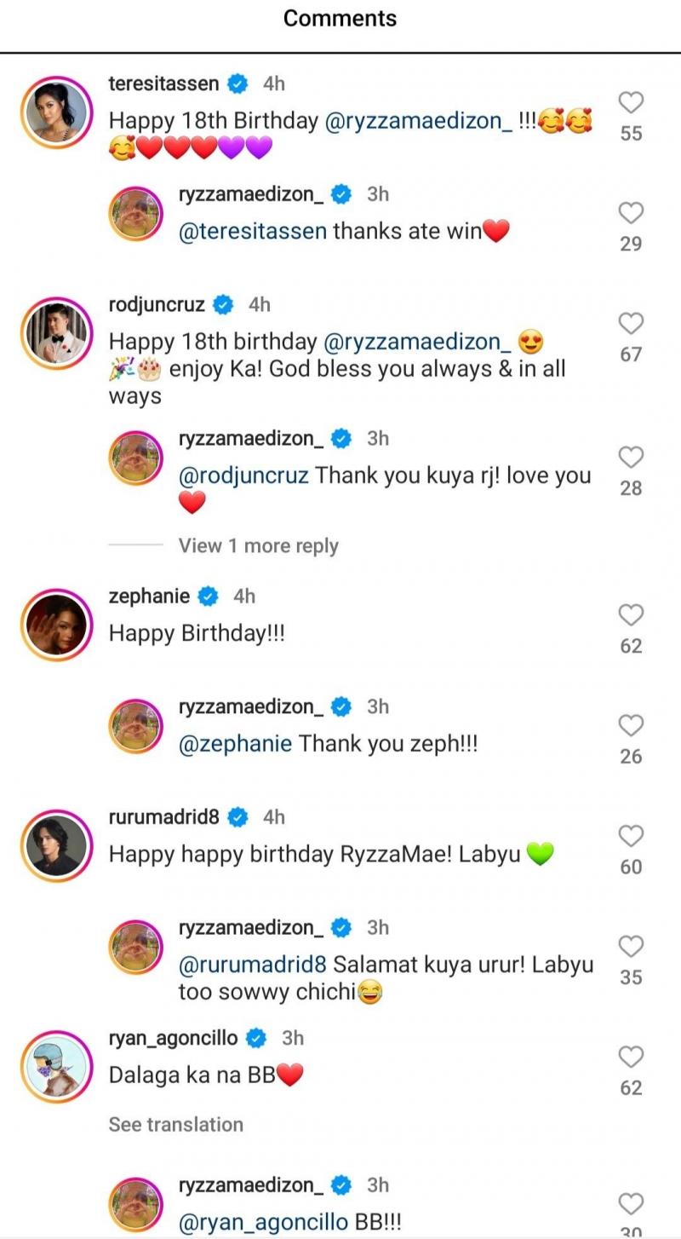681x1239 pixels.
Task: Open the @ryzzamaedizon_ mention in rodjuncruz's comment
Action: (423, 339)
